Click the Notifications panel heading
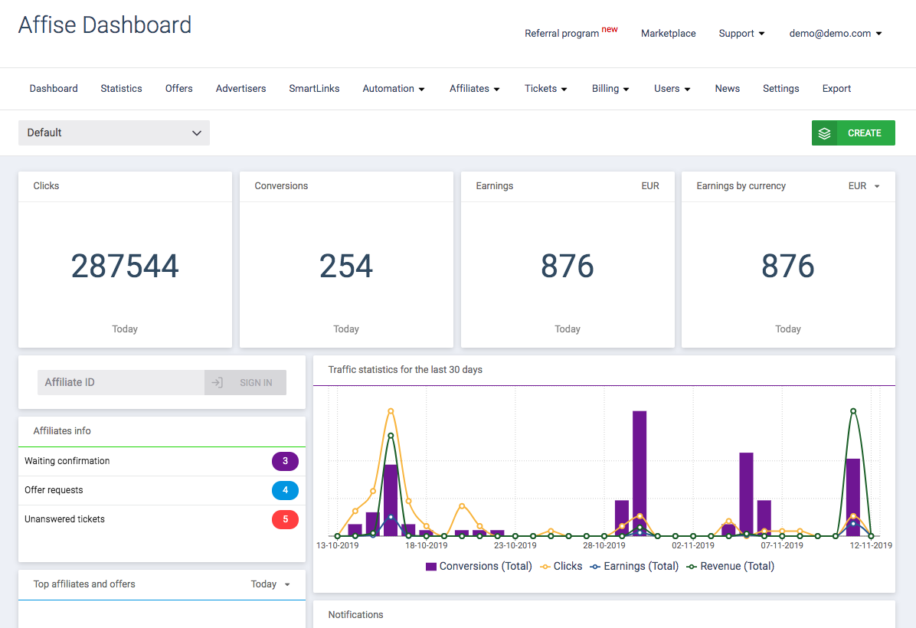Screen dimensions: 916x628 (x=356, y=614)
